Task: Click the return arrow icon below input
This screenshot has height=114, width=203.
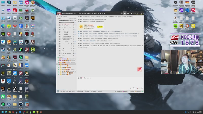Action: [x=131, y=88]
